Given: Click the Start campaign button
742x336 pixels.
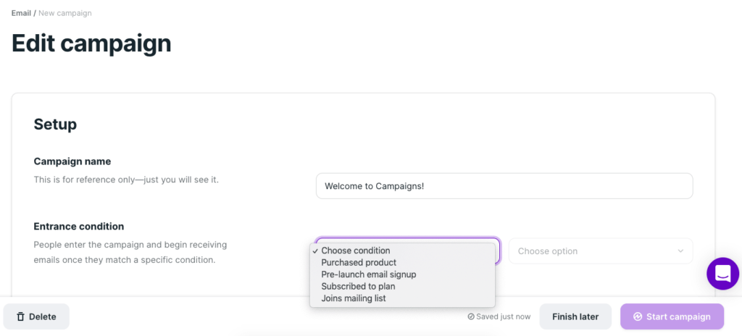Looking at the screenshot, I should pyautogui.click(x=672, y=316).
